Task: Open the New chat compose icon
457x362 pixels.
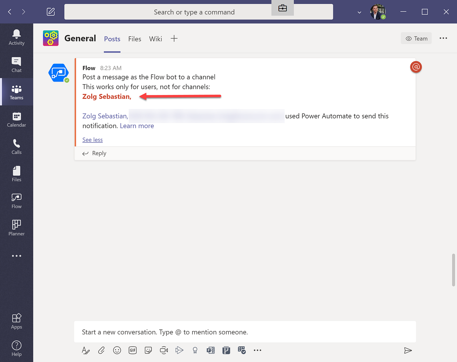Action: [51, 11]
